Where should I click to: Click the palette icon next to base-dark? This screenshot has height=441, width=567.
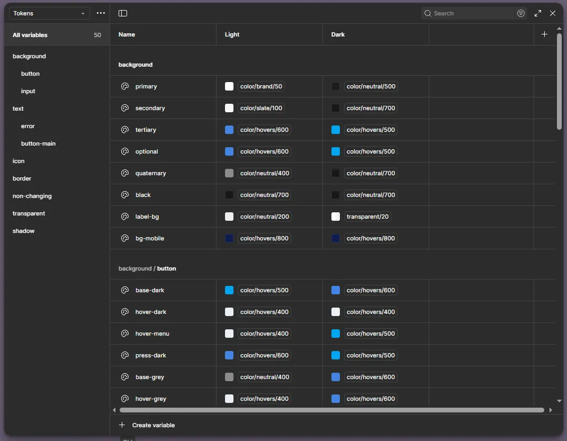125,290
